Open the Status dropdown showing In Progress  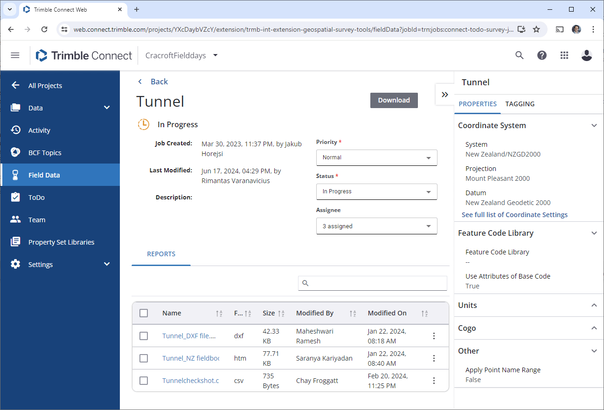(376, 191)
